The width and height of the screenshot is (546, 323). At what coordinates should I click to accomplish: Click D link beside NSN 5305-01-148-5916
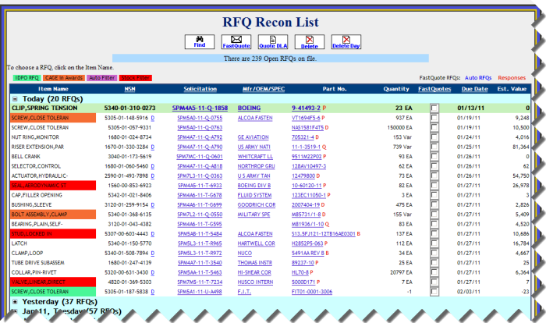[x=153, y=118]
